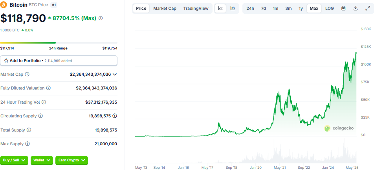Open the Earn Crypto dropdown

click(x=71, y=160)
